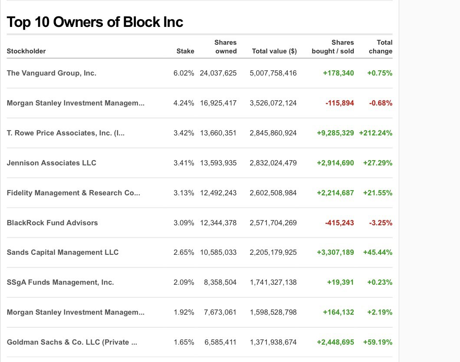This screenshot has width=460, height=362.
Task: Click Morgan Stanley name in 1.92% stake row
Action: click(x=76, y=312)
